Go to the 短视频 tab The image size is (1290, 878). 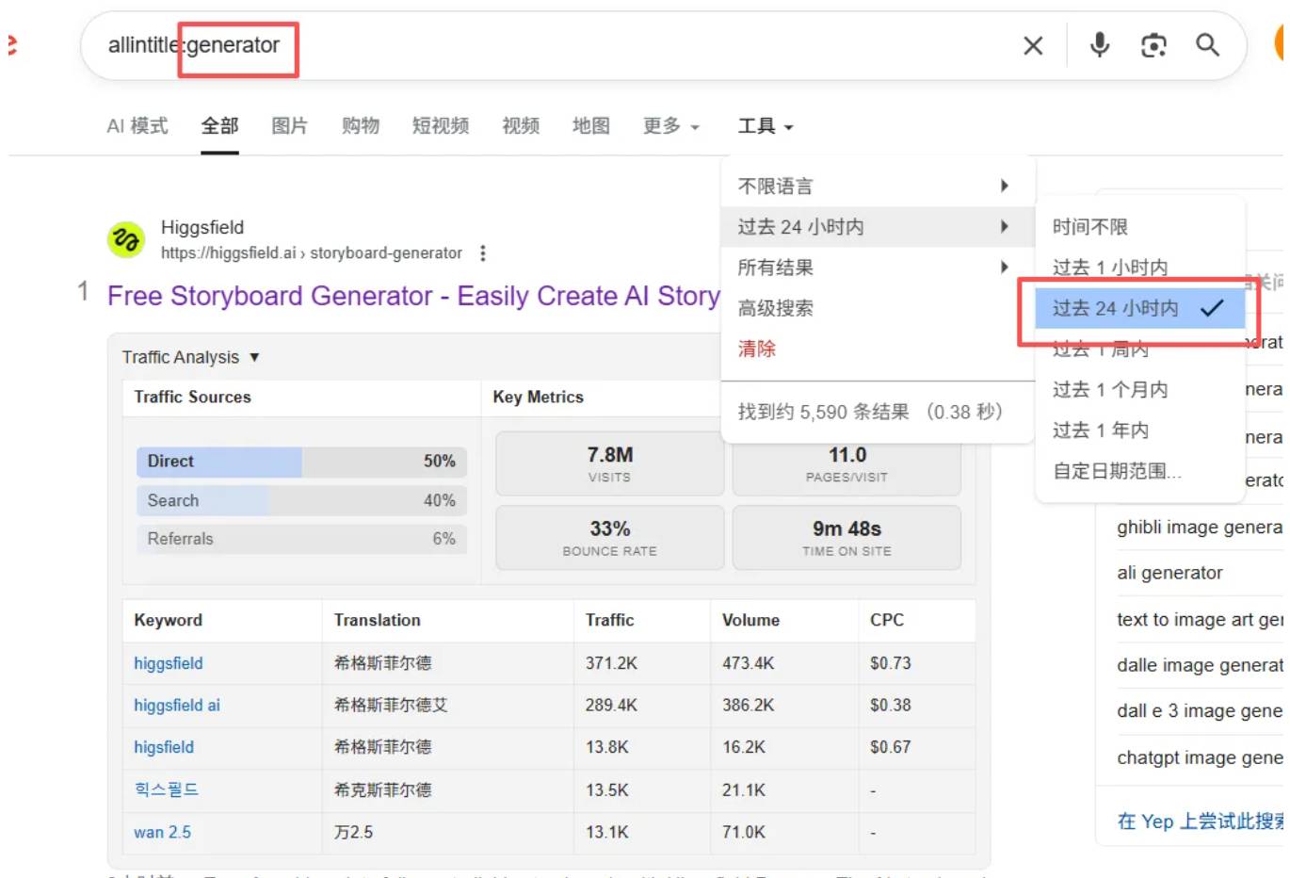pyautogui.click(x=440, y=125)
